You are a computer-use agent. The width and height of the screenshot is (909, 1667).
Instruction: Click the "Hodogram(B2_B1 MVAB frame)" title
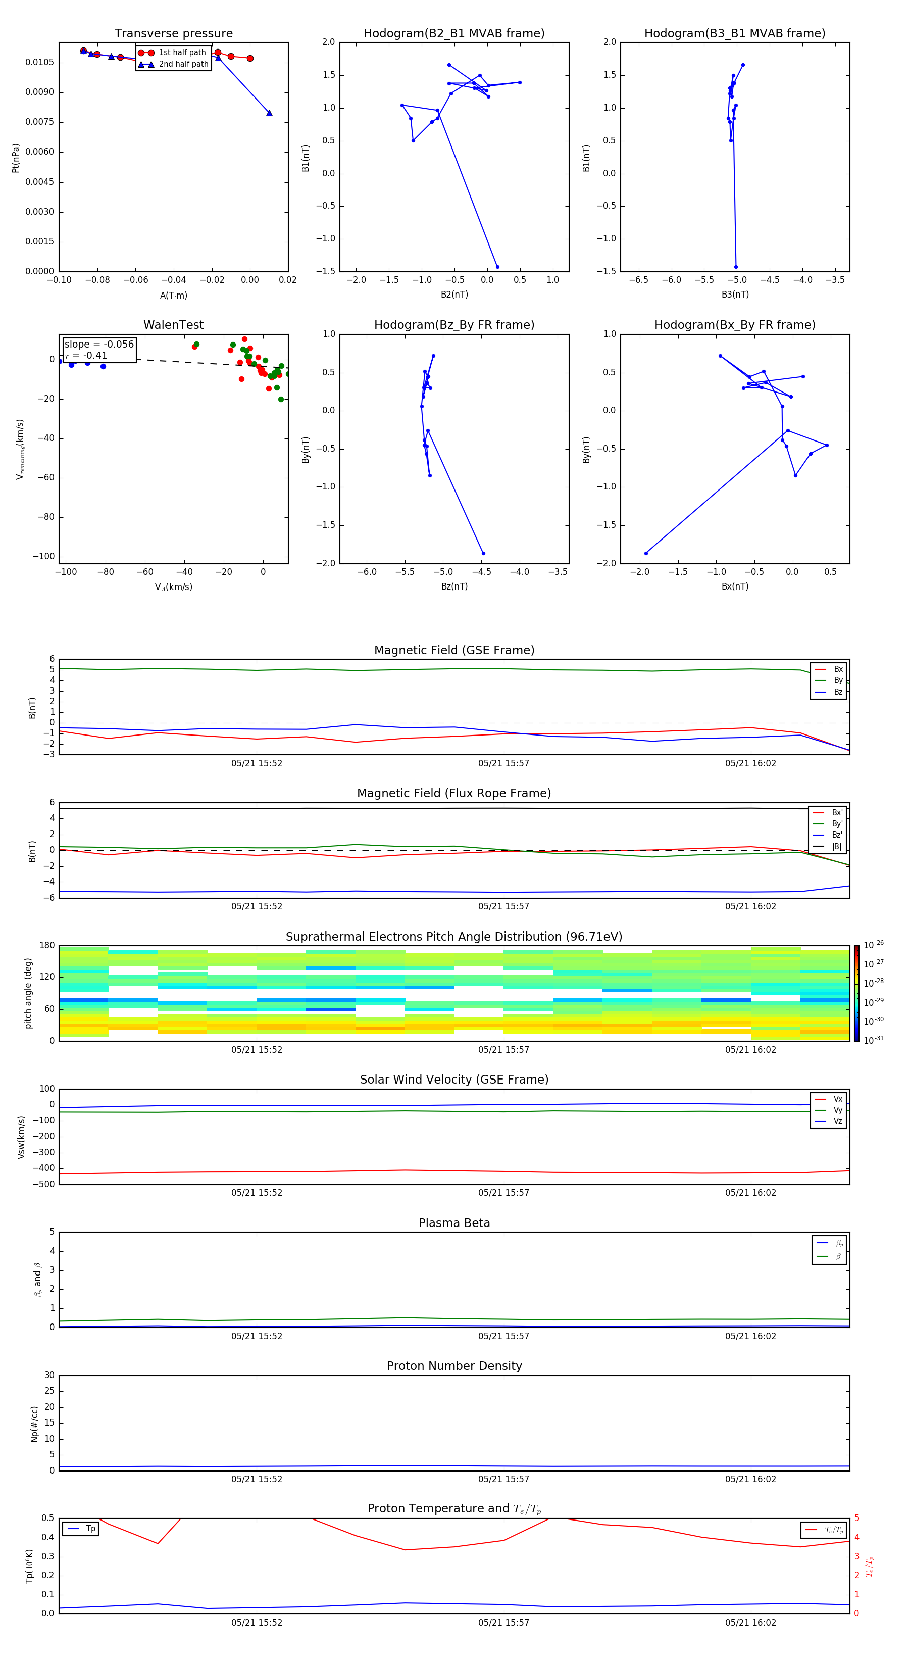point(454,34)
